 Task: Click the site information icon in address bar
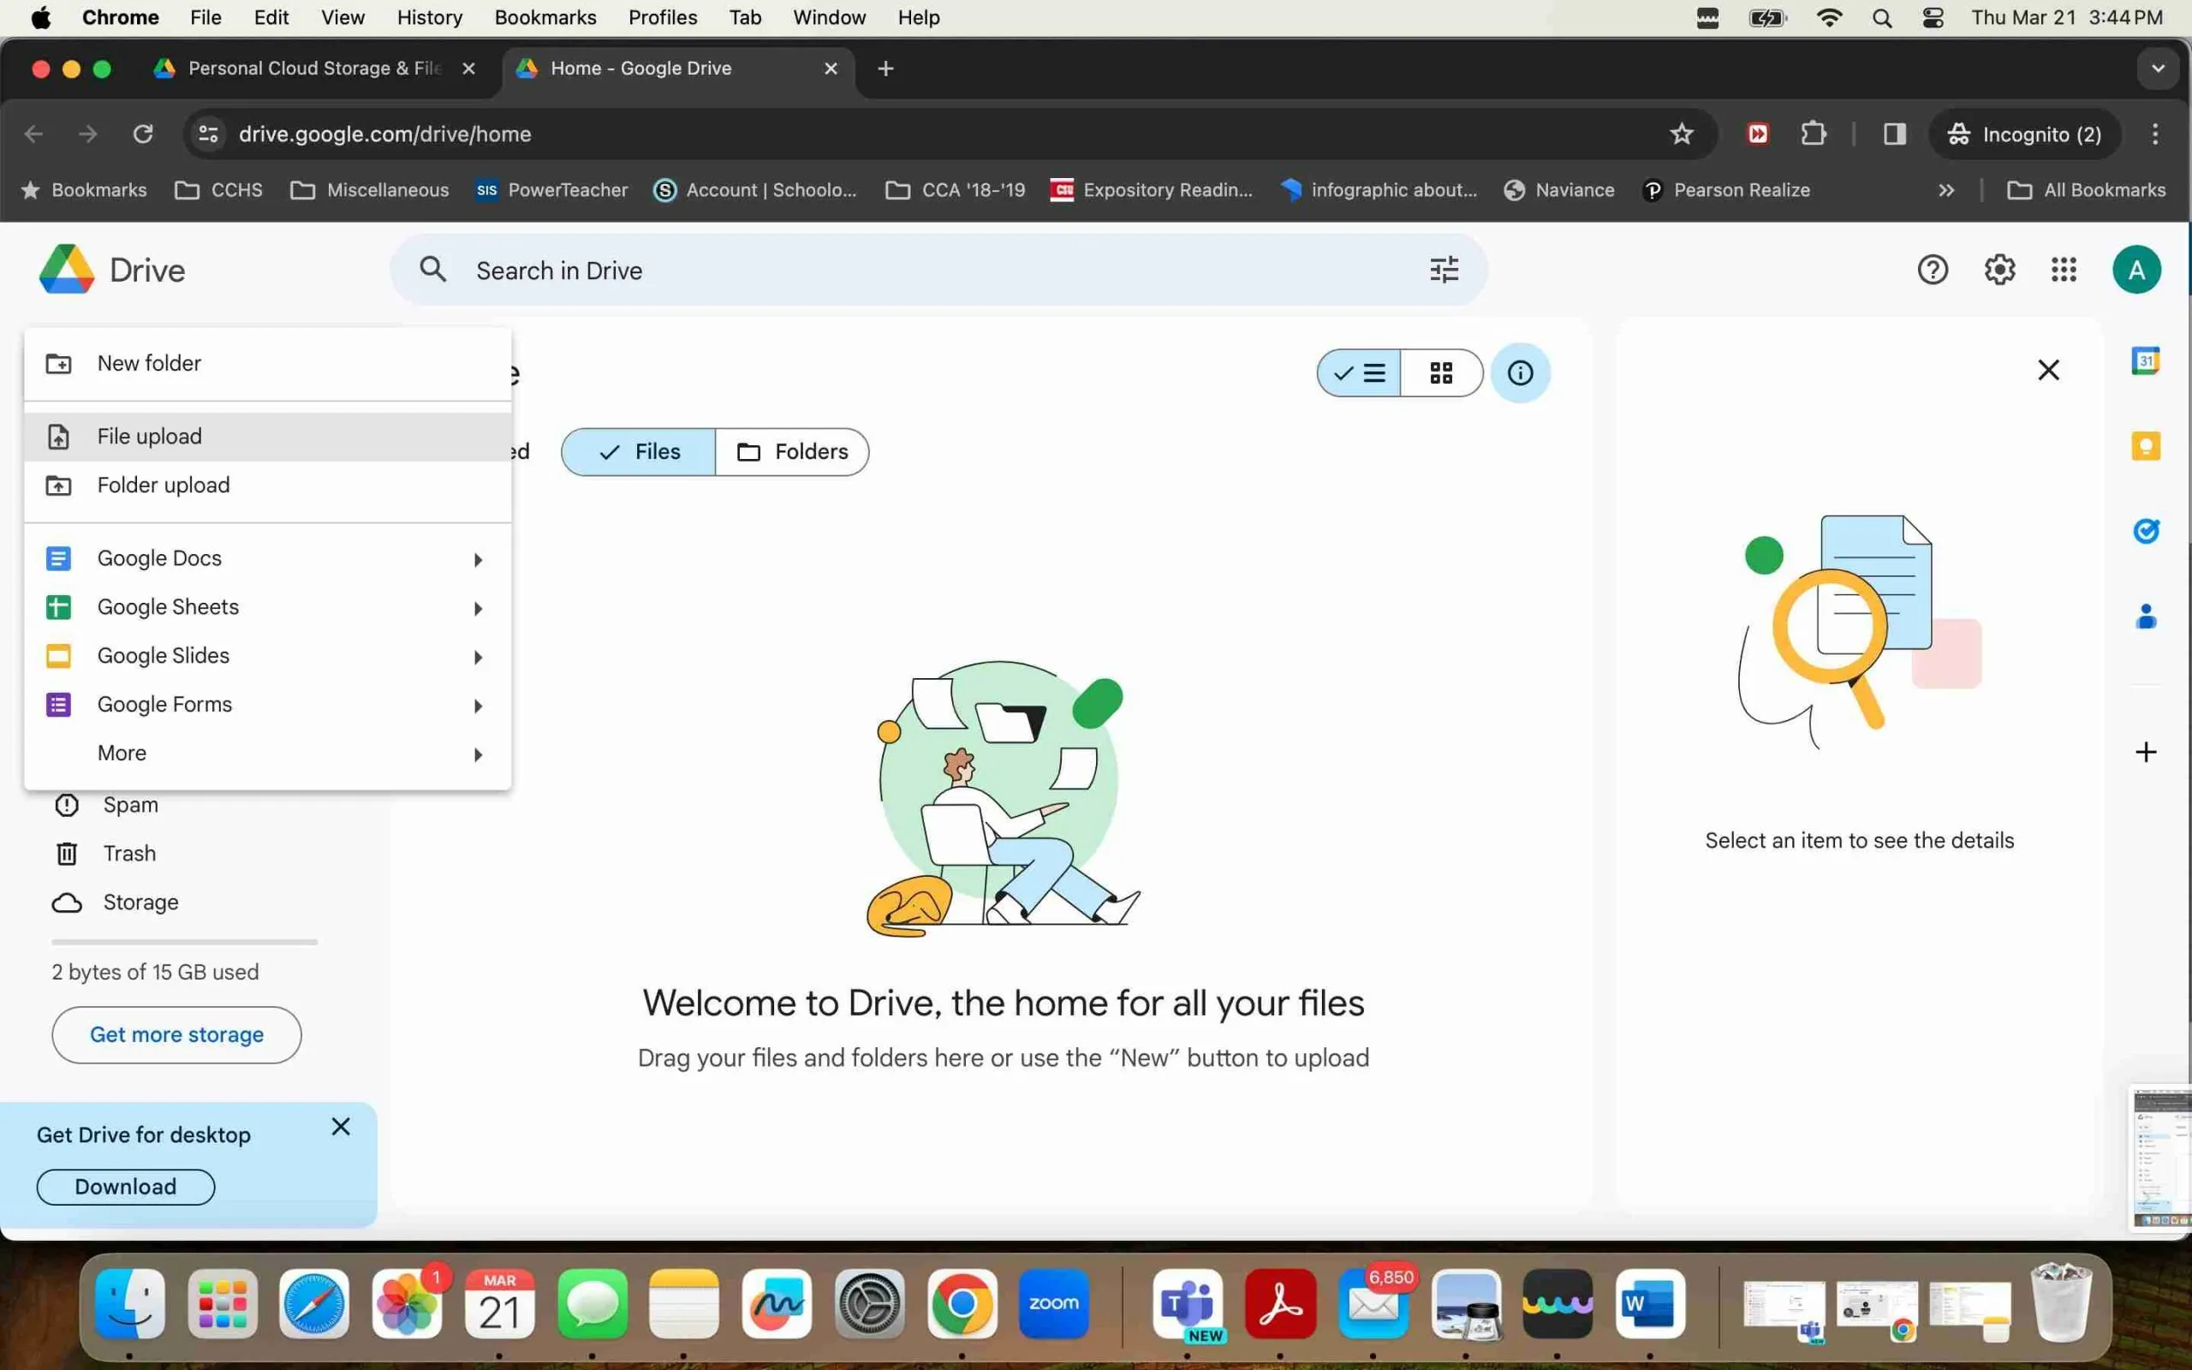(208, 134)
